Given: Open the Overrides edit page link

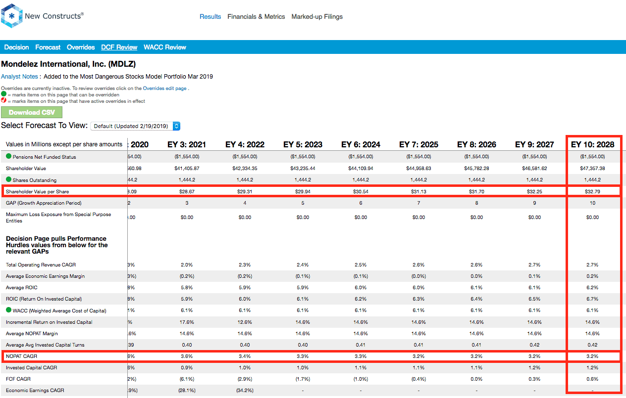Looking at the screenshot, I should pyautogui.click(x=164, y=88).
